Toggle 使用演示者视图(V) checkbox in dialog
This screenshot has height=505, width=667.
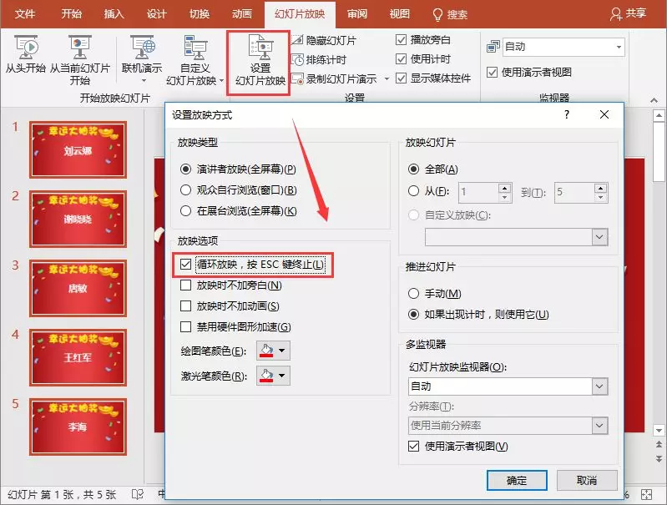[413, 447]
